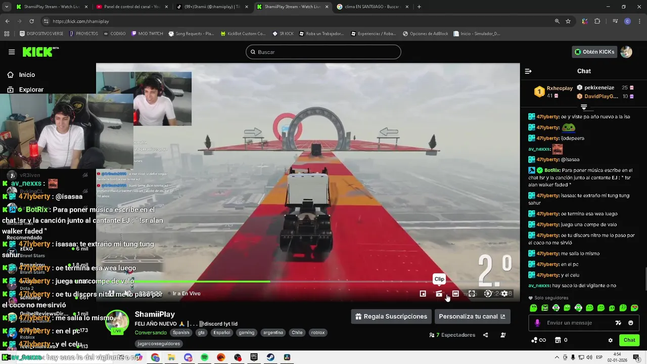The width and height of the screenshot is (647, 364).
Task: Switch to theater mode in player
Action: (455, 294)
